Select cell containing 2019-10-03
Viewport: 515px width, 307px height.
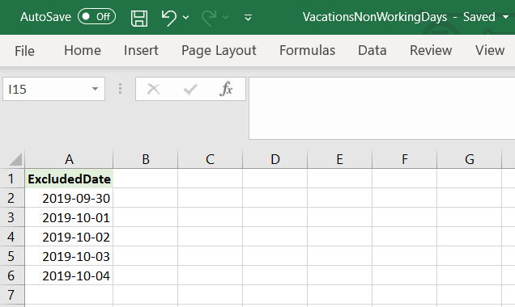click(69, 256)
